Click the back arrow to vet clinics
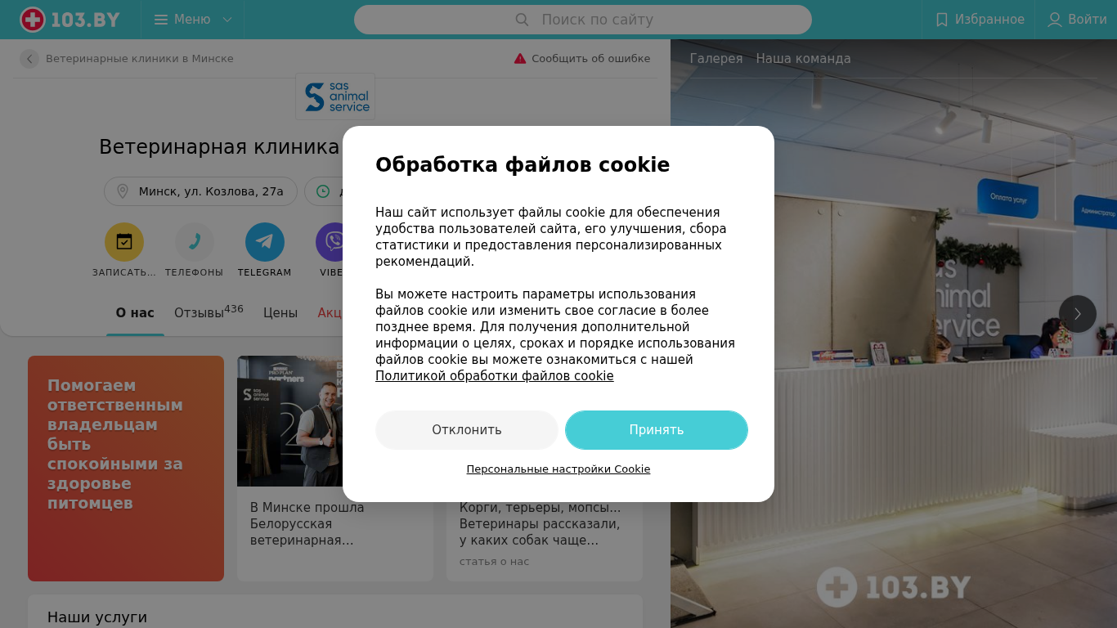The image size is (1117, 628). point(29,59)
